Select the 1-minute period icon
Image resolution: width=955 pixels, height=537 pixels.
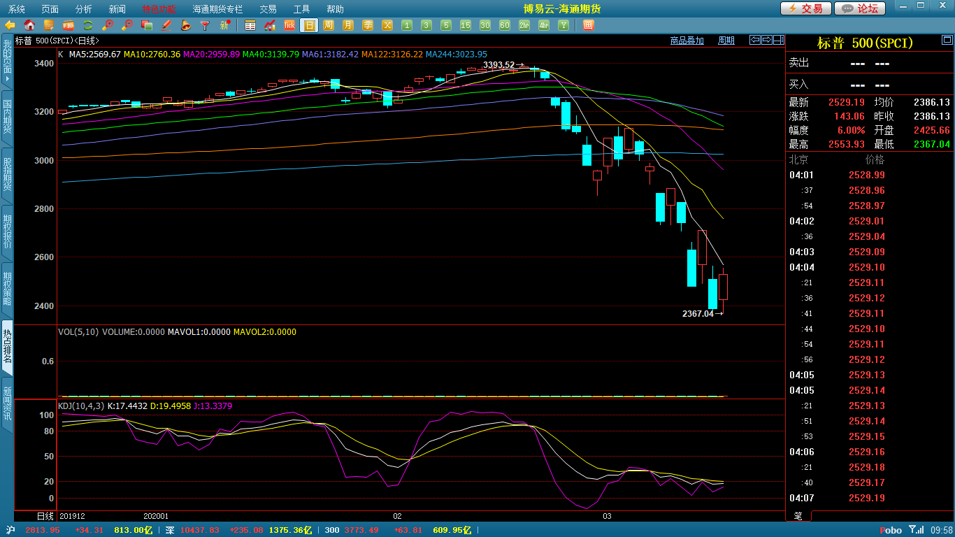click(x=407, y=25)
